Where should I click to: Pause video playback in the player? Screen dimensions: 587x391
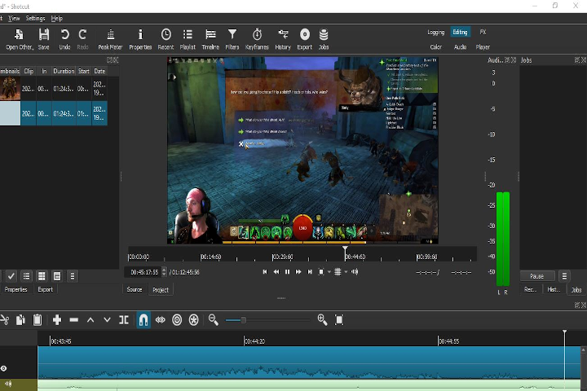pos(287,272)
